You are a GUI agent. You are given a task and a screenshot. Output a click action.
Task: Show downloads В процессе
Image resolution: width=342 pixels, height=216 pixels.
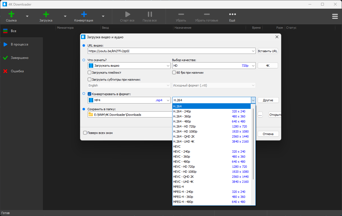pos(21,44)
